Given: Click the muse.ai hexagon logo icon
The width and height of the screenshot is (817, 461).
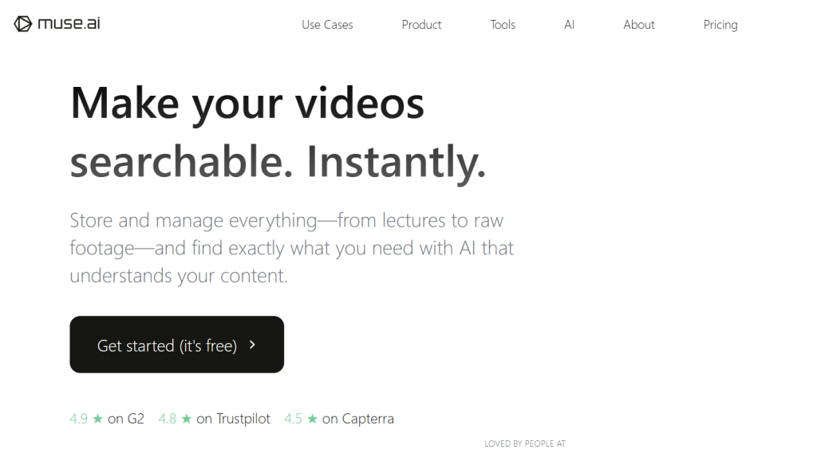Looking at the screenshot, I should coord(23,23).
